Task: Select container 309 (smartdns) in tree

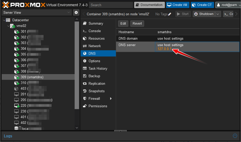Action: tap(32, 77)
